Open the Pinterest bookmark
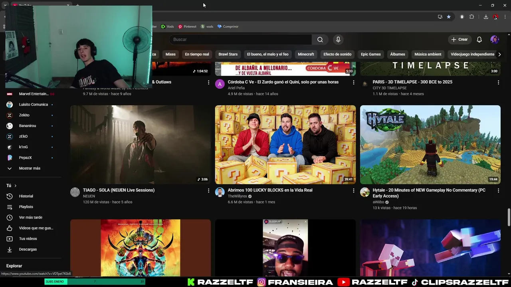This screenshot has height=287, width=511. (187, 27)
